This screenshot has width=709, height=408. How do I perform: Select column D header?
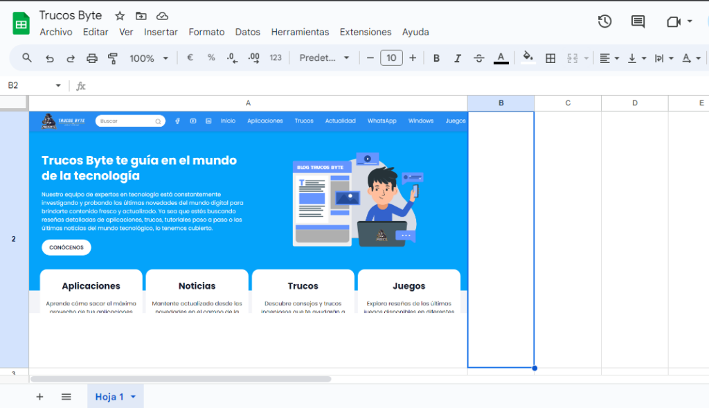635,103
